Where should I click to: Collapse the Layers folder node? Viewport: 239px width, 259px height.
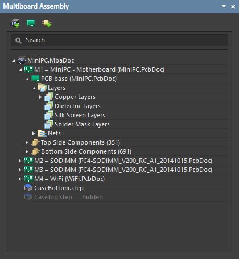click(34, 88)
